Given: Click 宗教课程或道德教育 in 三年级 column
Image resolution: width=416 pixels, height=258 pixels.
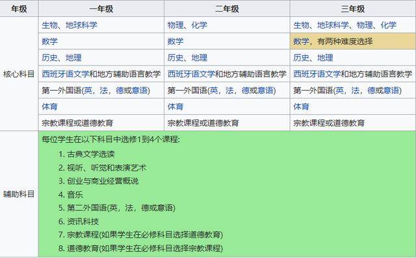Looking at the screenshot, I should 329,123.
